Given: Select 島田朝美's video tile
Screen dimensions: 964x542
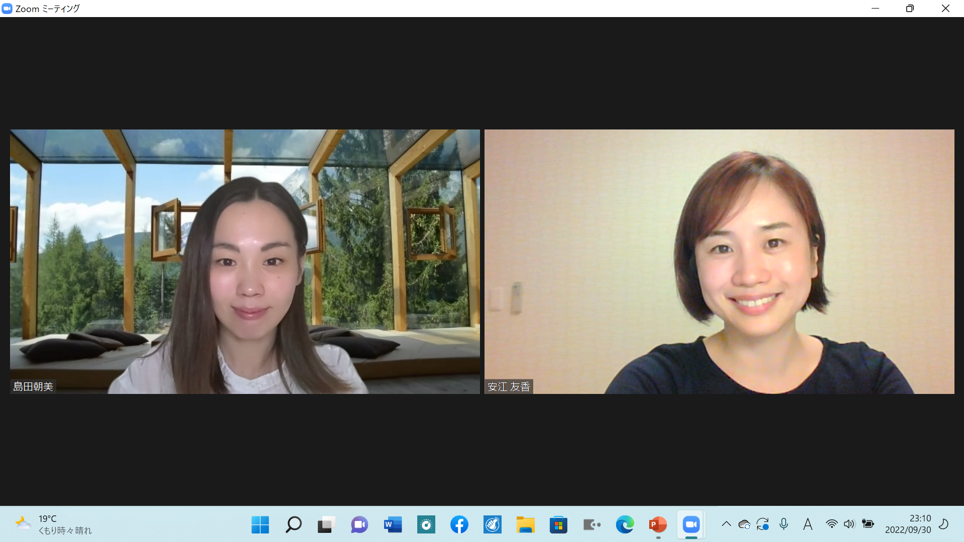Looking at the screenshot, I should pos(245,261).
